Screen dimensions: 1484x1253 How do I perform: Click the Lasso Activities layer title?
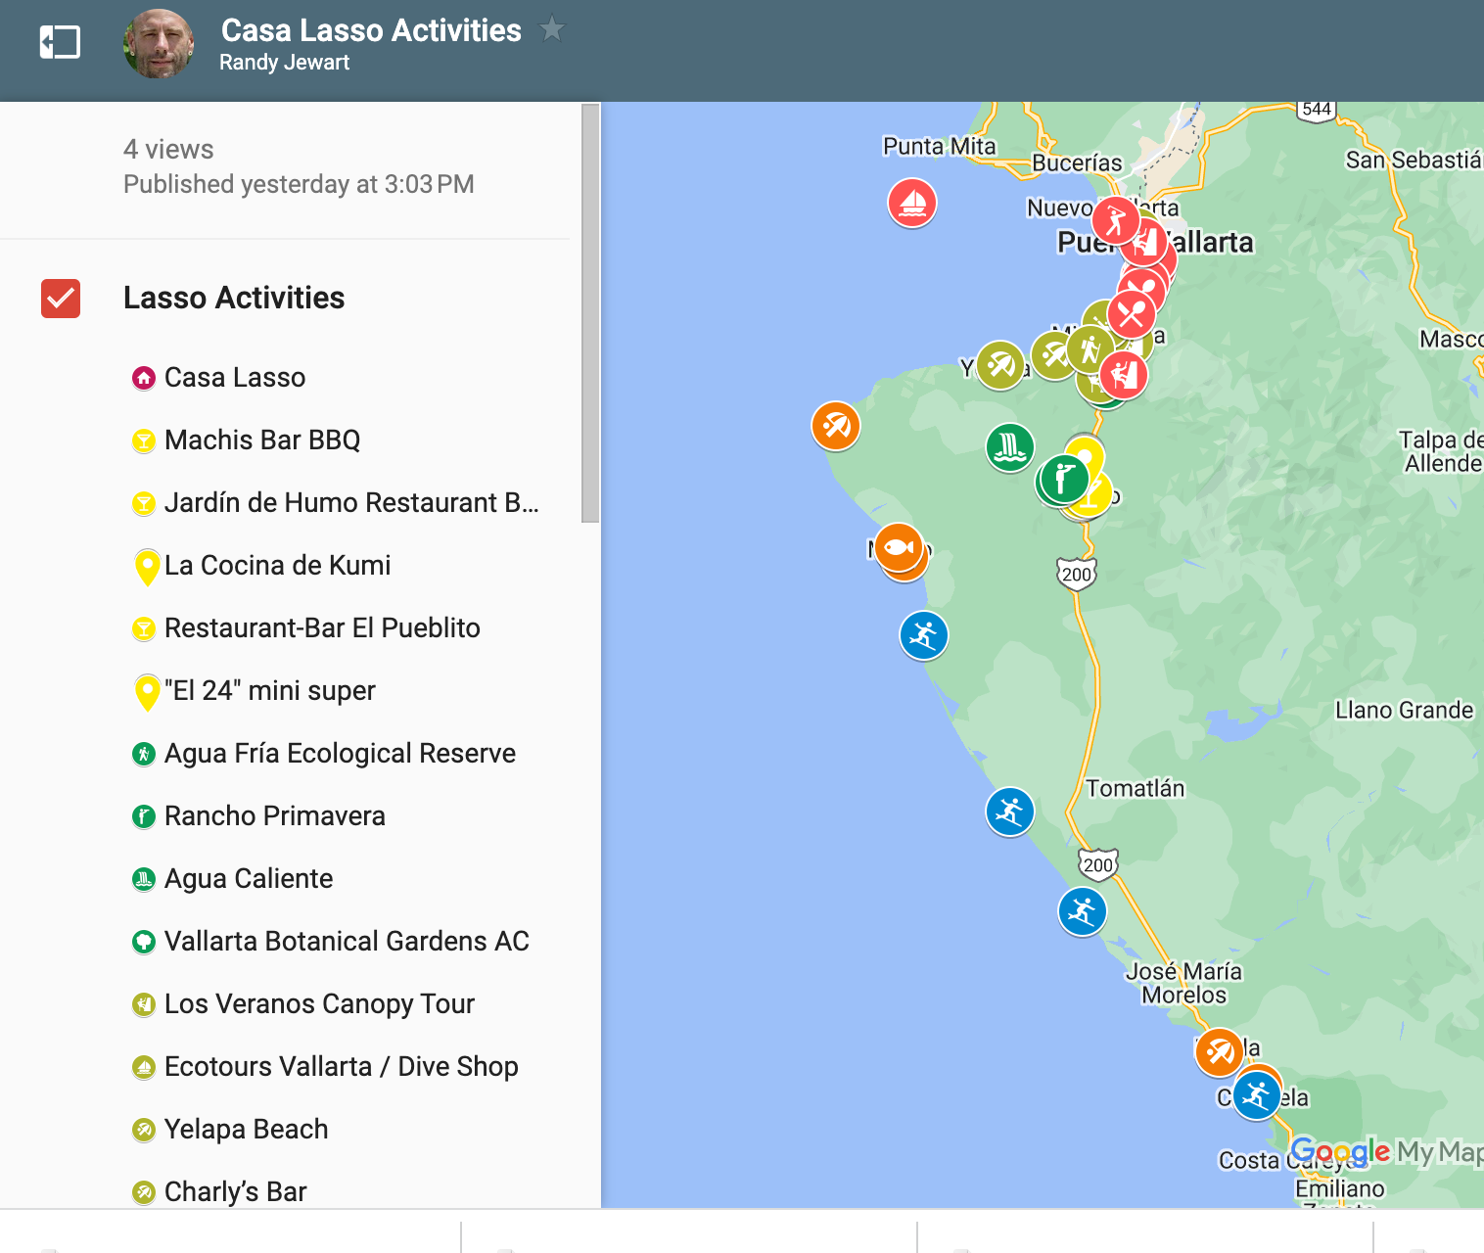pos(234,298)
